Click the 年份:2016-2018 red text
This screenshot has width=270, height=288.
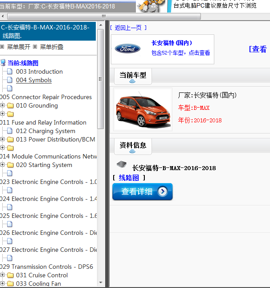(200, 120)
